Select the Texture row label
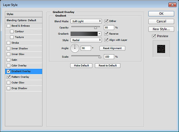This screenshot has width=179, height=132. coord(19,37)
